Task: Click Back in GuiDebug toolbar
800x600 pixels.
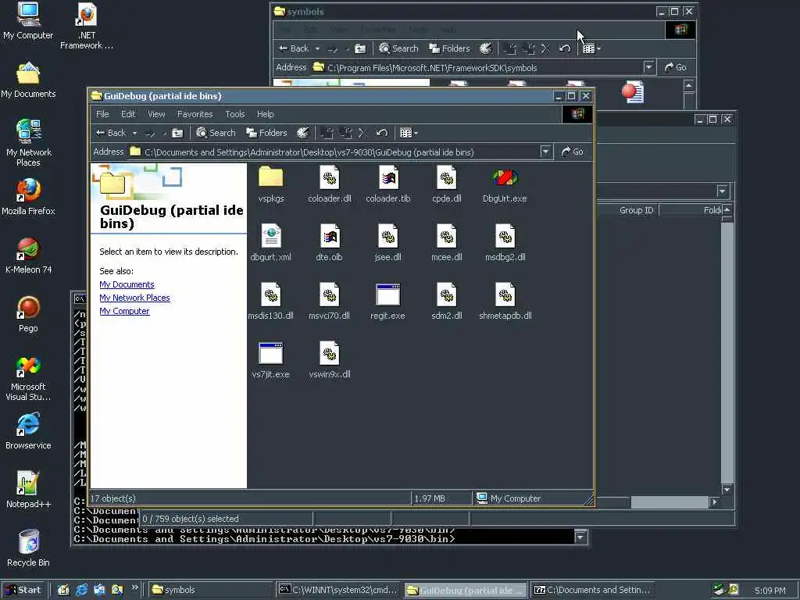Action: [111, 133]
